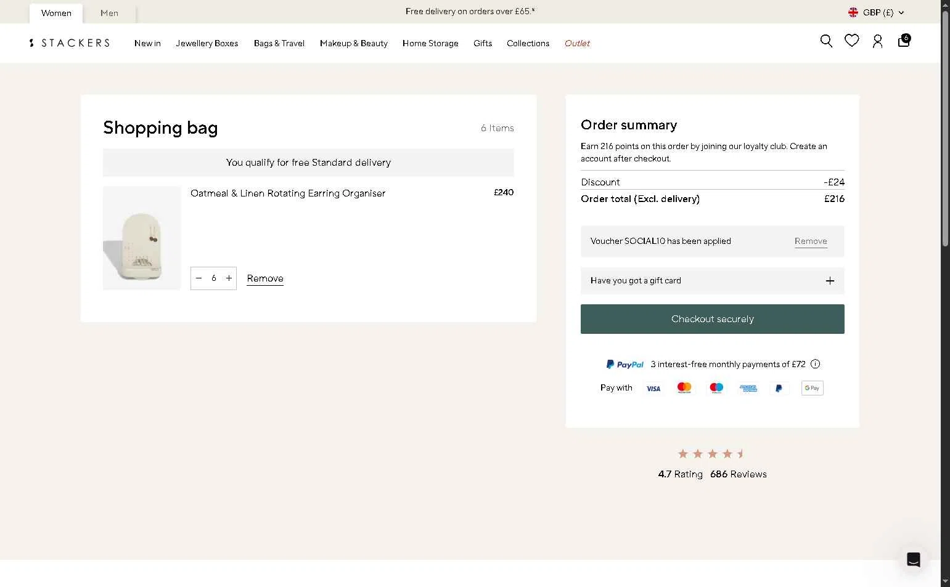
Task: Click the 686 Reviews text
Action: (739, 474)
